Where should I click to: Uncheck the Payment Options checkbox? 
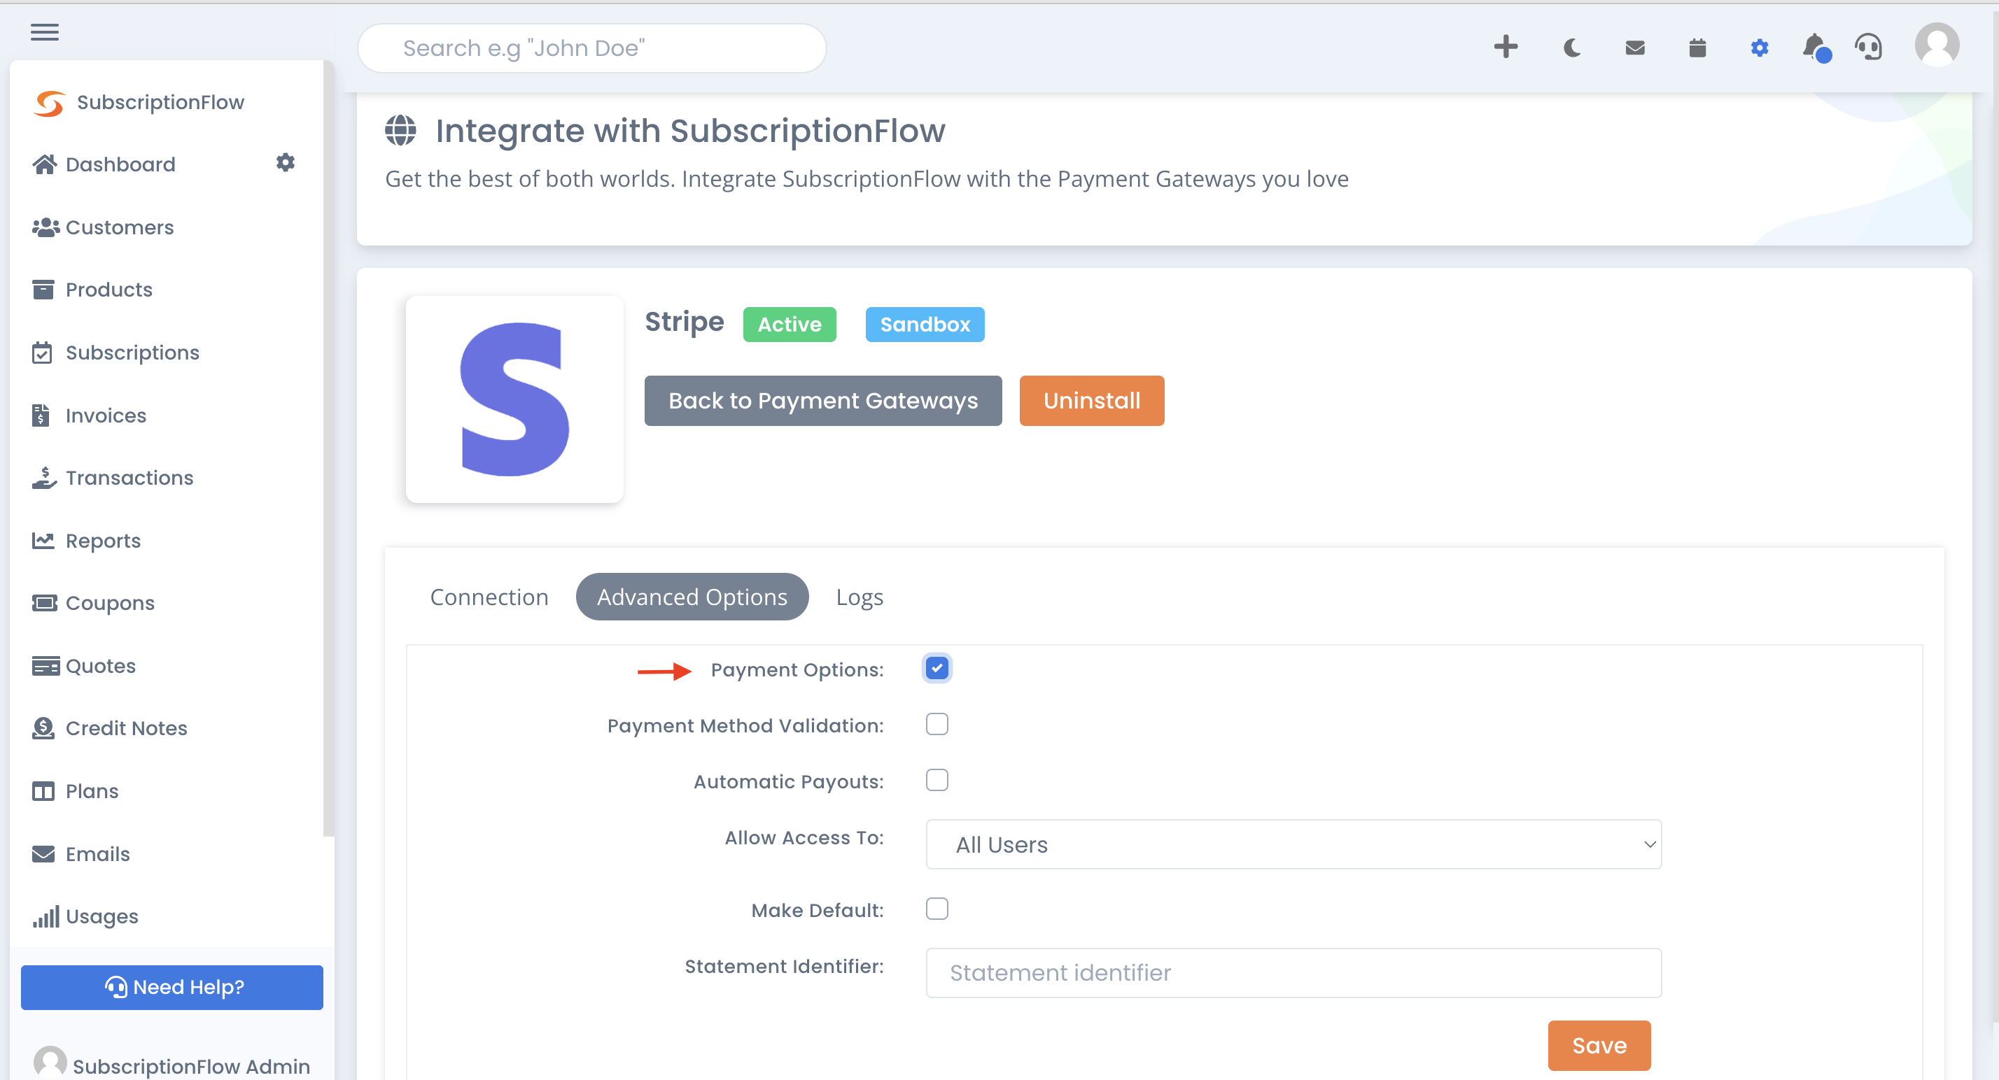937,668
